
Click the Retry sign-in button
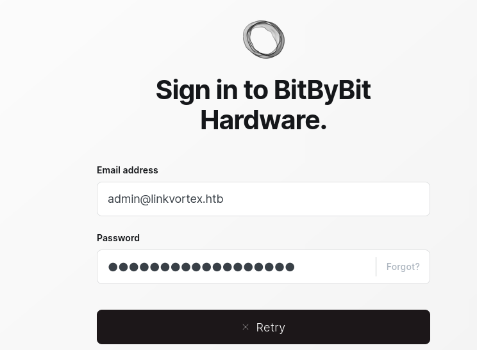[264, 327]
